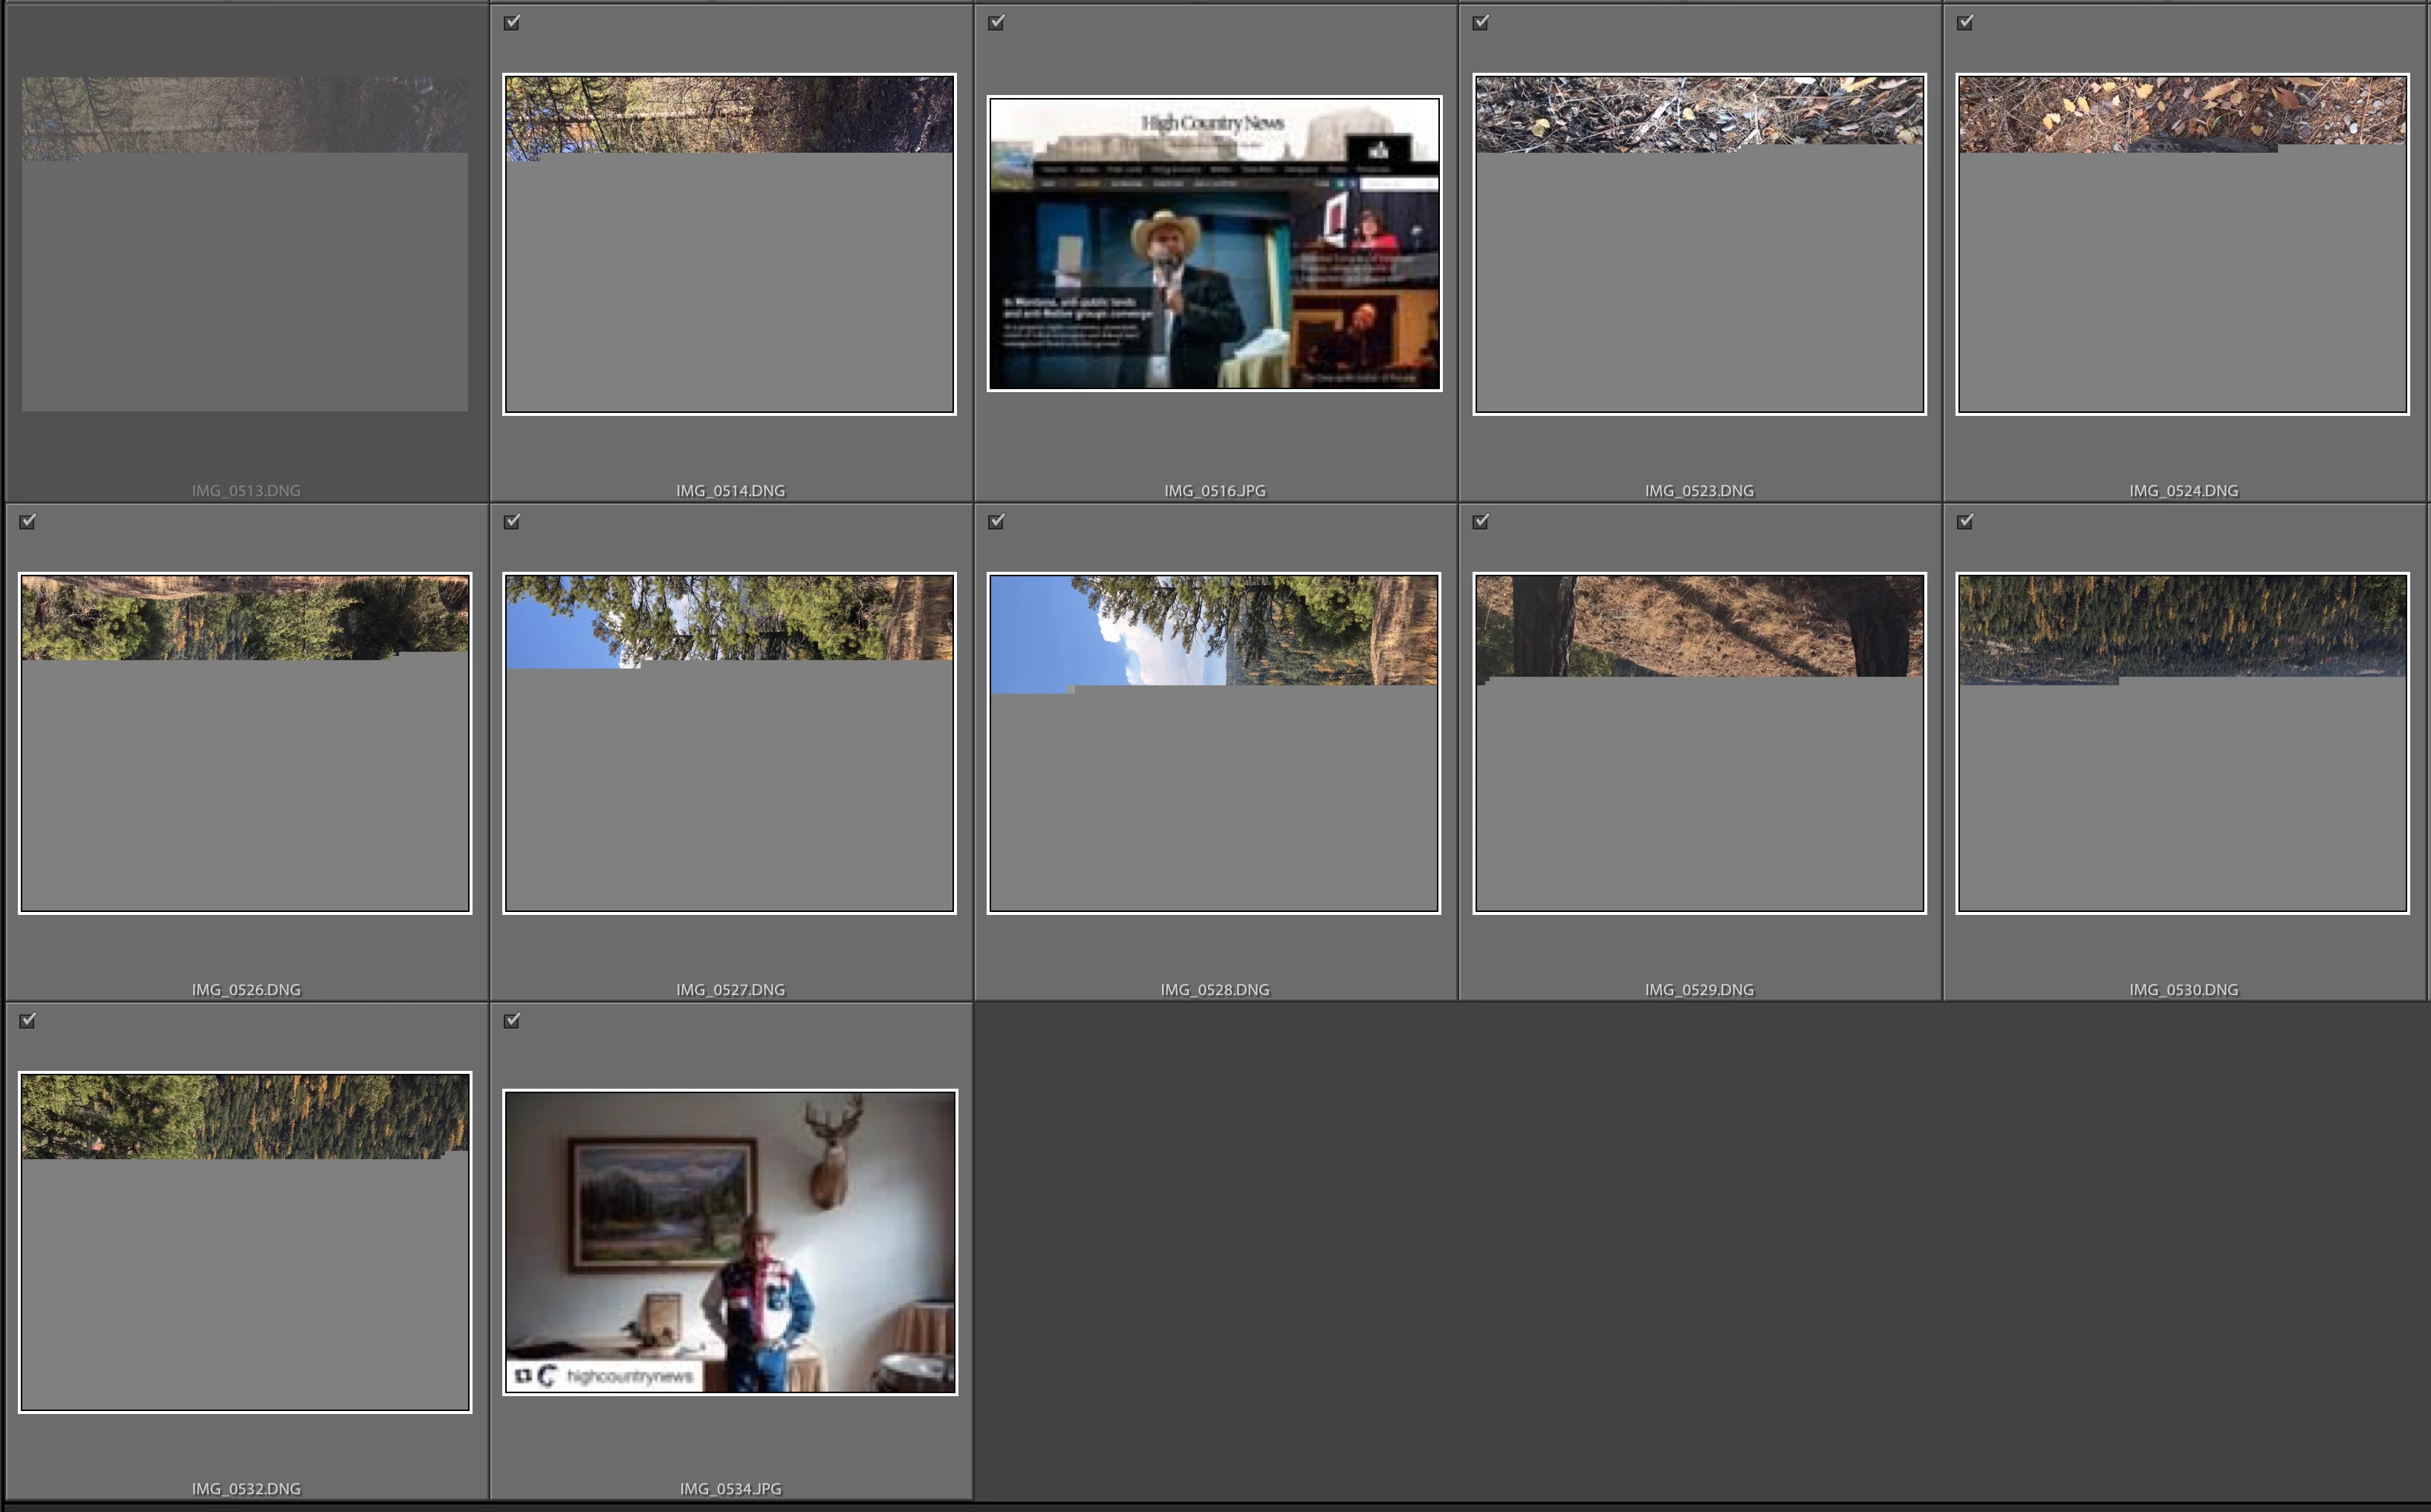Deselect IMG_0527.DNG using its checkbox

512,521
